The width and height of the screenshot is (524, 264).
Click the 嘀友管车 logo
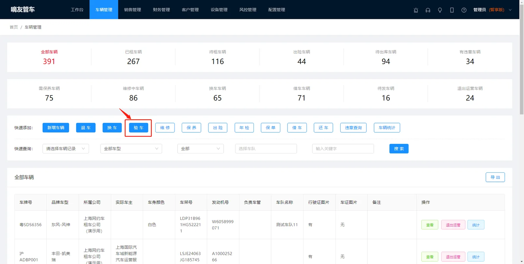[23, 9]
